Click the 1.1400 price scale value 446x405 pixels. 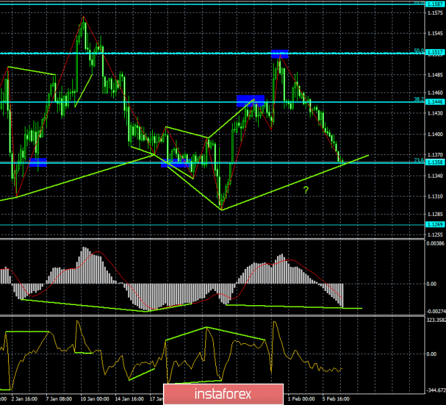pyautogui.click(x=435, y=134)
